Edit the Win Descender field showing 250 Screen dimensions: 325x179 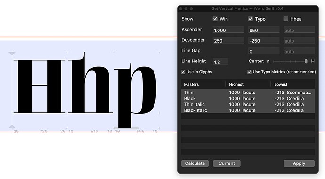coord(228,41)
